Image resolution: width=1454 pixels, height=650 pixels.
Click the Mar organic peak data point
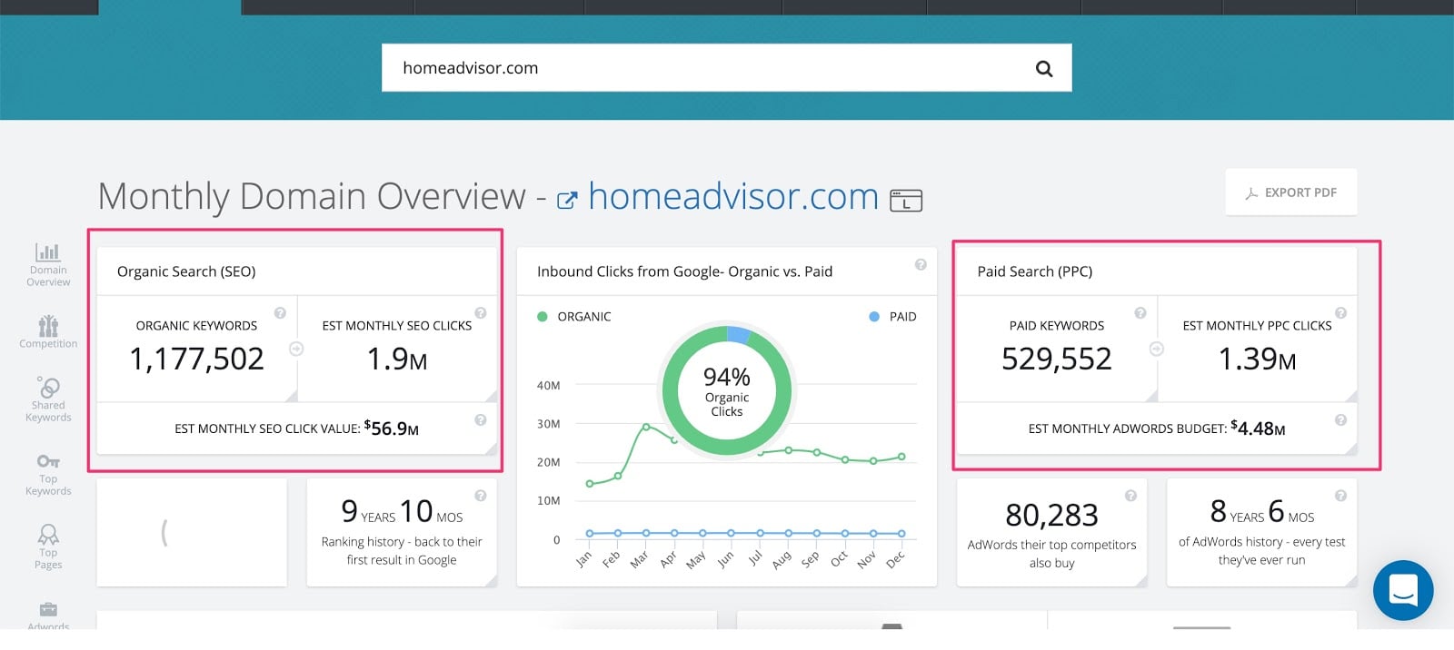646,427
